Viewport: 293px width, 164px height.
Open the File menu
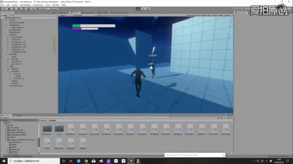[x=3, y=5]
